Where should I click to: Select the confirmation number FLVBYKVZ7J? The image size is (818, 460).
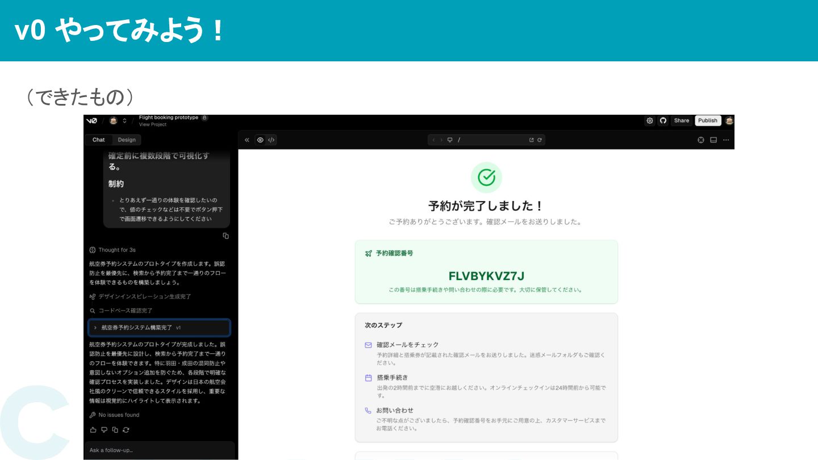486,277
